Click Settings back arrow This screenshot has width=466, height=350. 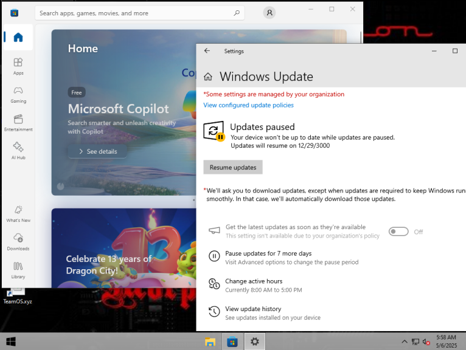[207, 51]
